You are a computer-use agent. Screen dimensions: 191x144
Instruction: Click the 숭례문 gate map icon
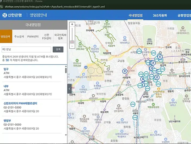click(x=145, y=93)
